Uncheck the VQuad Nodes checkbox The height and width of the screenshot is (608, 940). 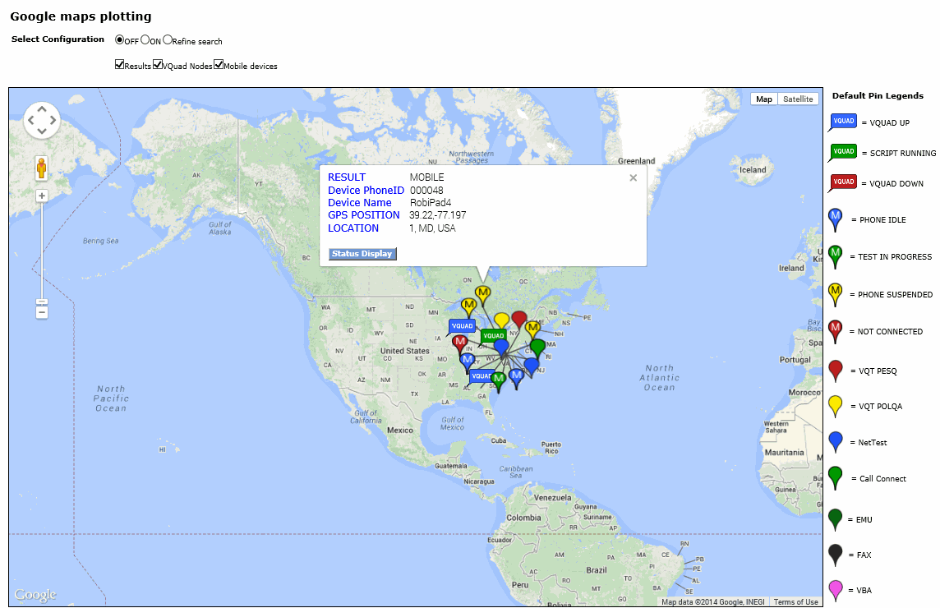pyautogui.click(x=158, y=65)
